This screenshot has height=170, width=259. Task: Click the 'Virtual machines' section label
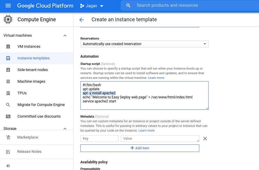click(18, 35)
